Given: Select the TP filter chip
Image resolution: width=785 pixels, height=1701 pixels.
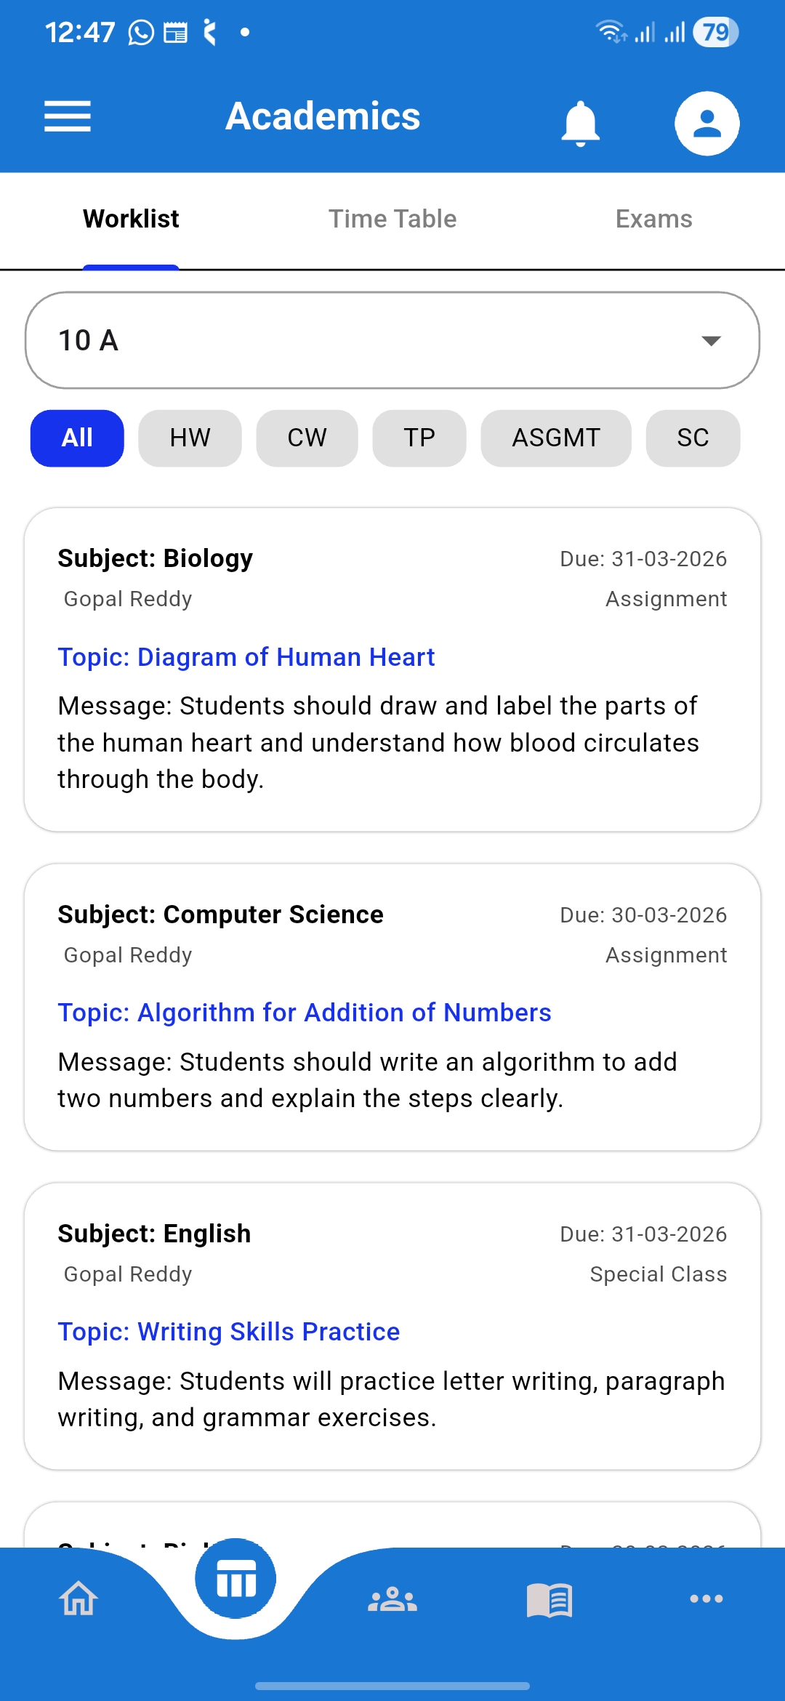Looking at the screenshot, I should (419, 438).
